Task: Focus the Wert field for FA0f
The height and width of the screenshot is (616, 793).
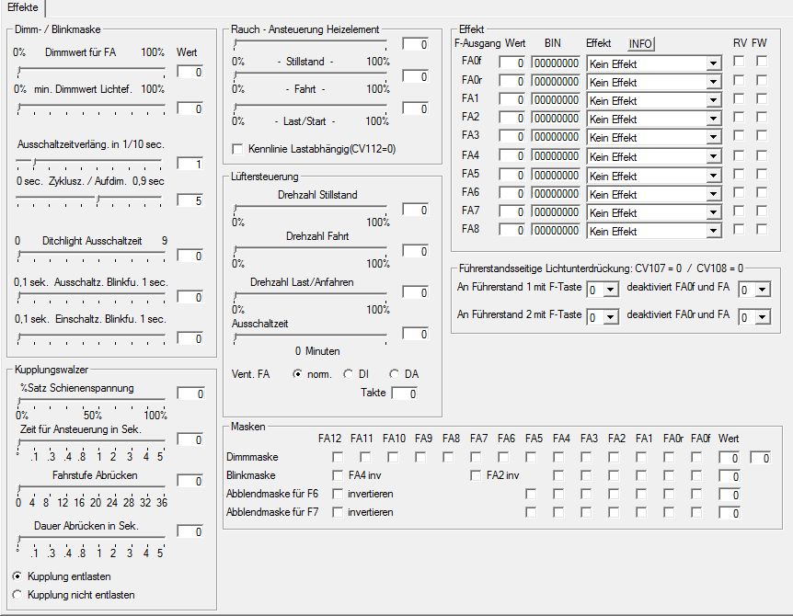Action: coord(511,63)
